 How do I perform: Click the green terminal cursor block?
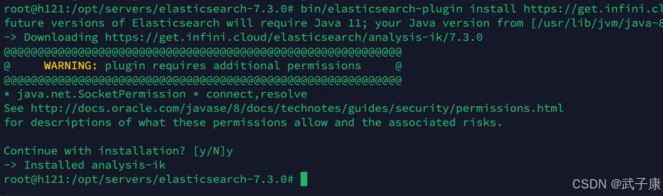(x=304, y=179)
